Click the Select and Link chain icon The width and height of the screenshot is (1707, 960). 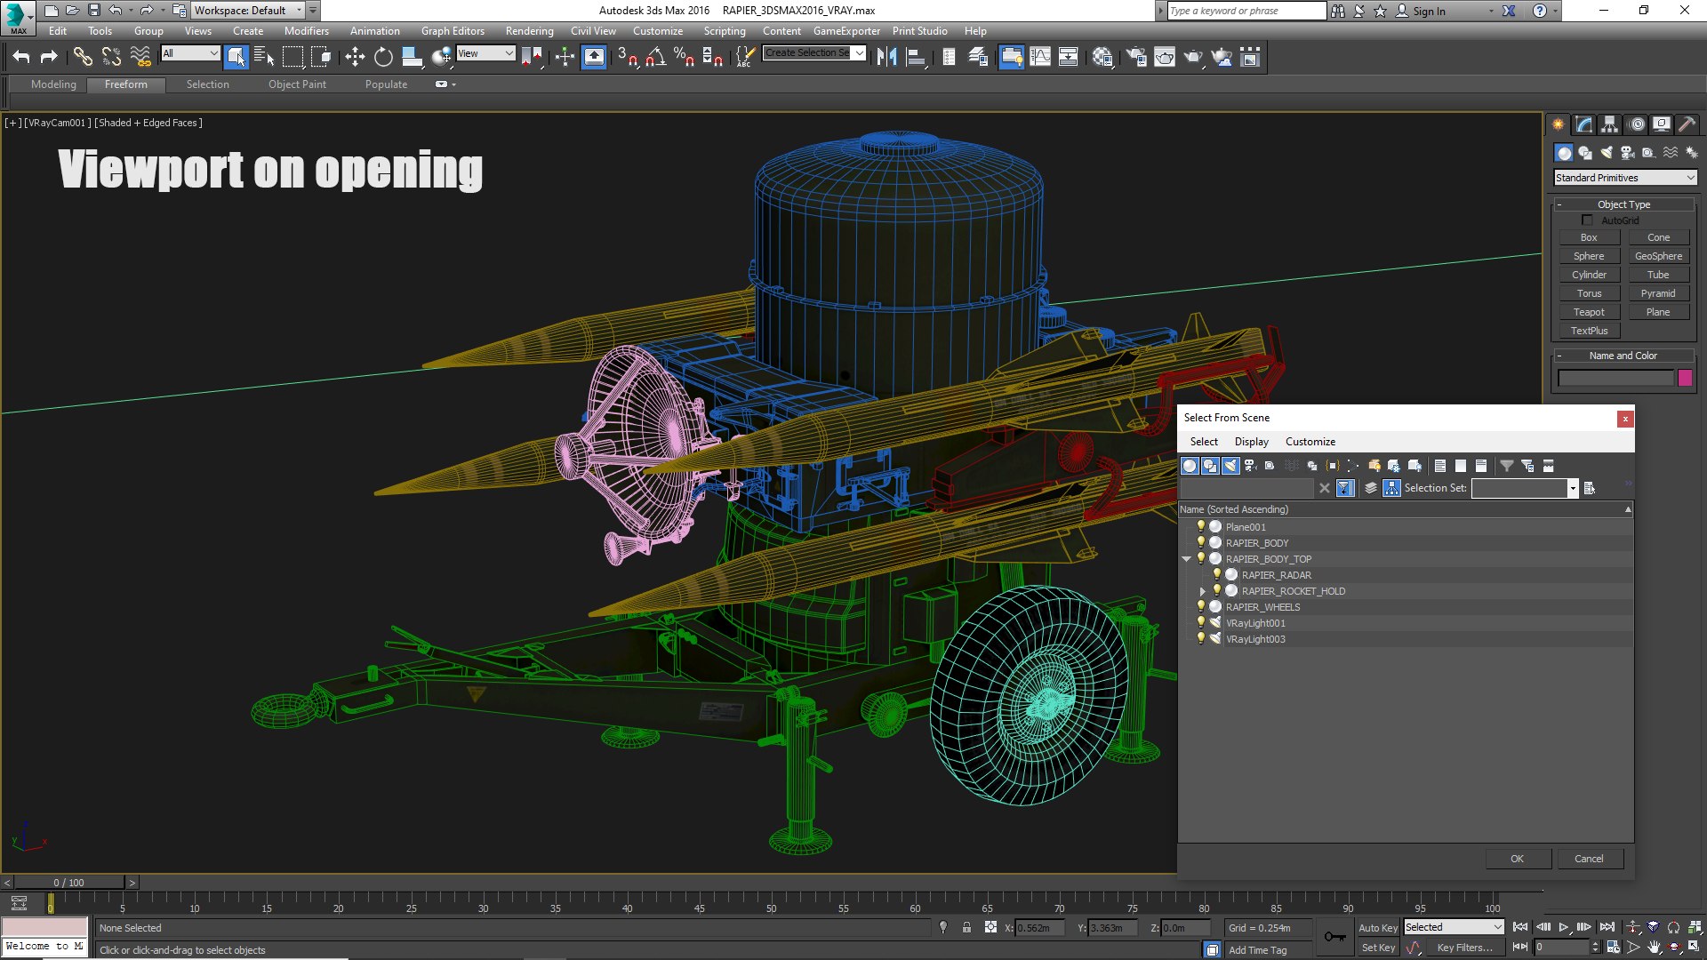(x=83, y=57)
